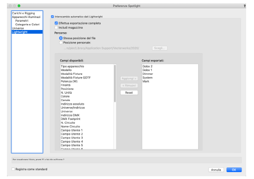
Task: Select Stessa posizione del file radio
Action: 61,38
